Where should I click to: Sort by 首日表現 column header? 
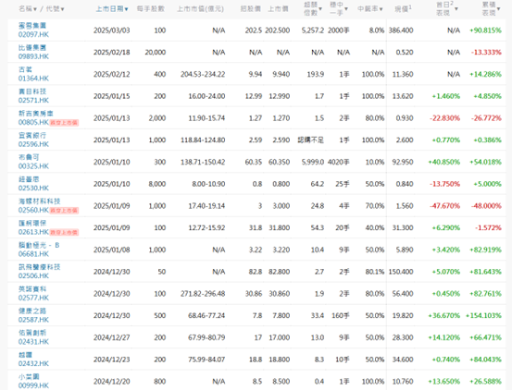click(x=446, y=8)
